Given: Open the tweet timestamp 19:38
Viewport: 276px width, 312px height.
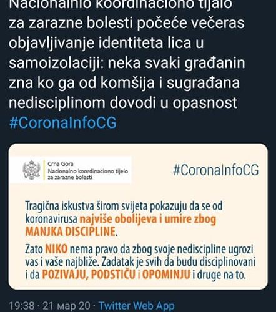Looking at the screenshot, I should point(22,306).
